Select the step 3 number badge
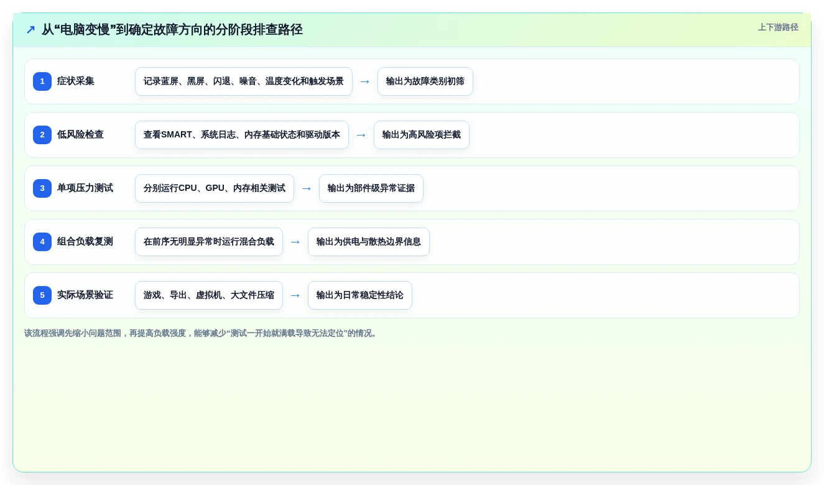 pos(42,188)
